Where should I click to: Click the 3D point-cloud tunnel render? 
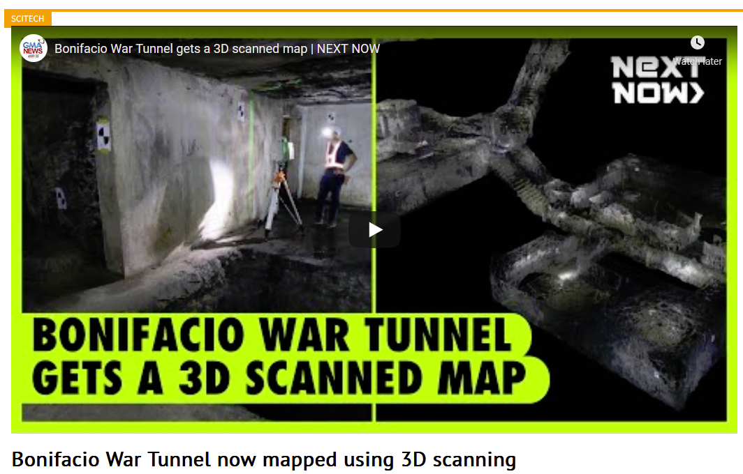(552, 222)
